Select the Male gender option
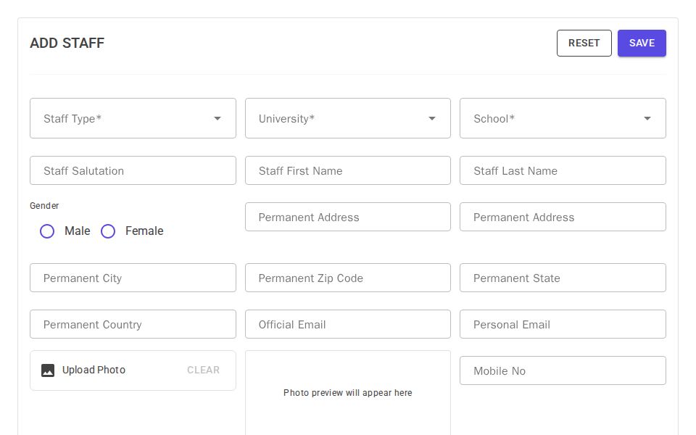This screenshot has width=696, height=435. pyautogui.click(x=47, y=231)
